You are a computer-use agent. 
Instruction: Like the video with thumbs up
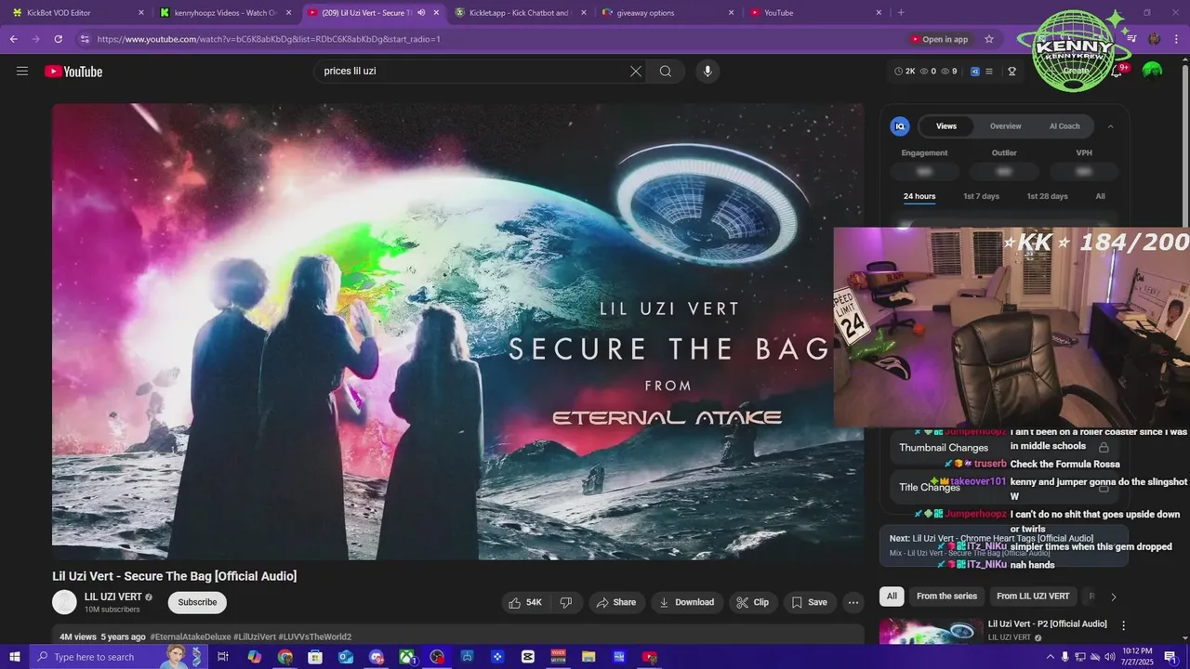coord(525,602)
